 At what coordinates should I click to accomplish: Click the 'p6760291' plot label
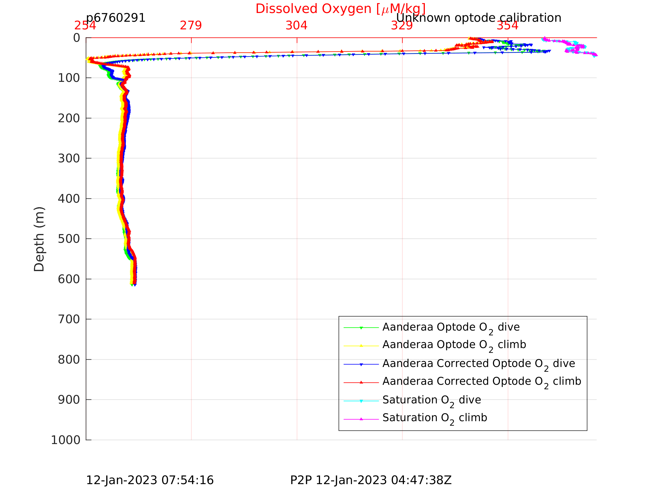(x=116, y=18)
